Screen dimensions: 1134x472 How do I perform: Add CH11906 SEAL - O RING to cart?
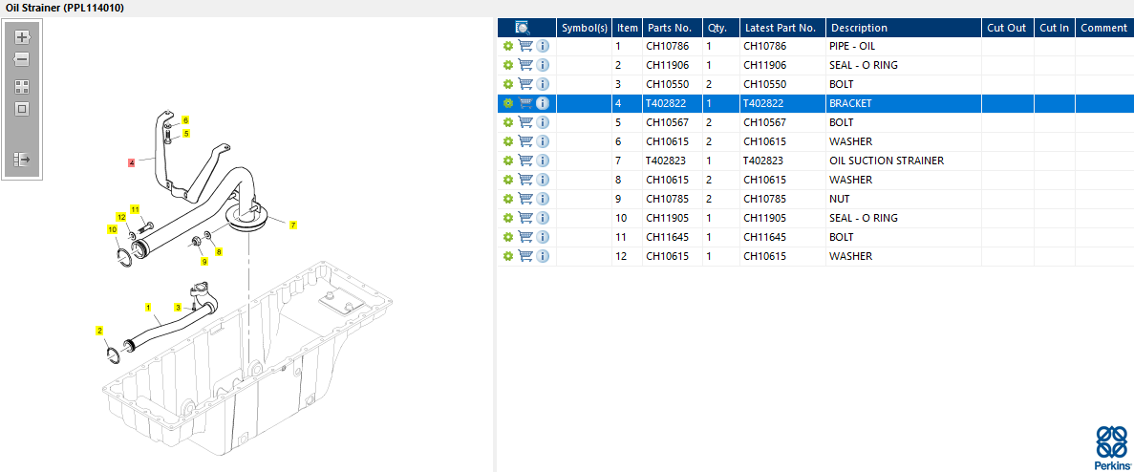[x=525, y=64]
